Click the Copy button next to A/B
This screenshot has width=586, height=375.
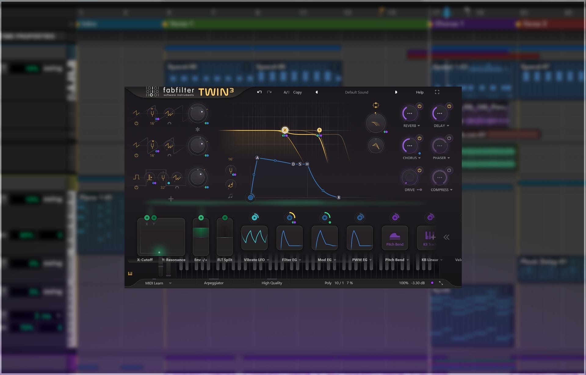tap(297, 92)
